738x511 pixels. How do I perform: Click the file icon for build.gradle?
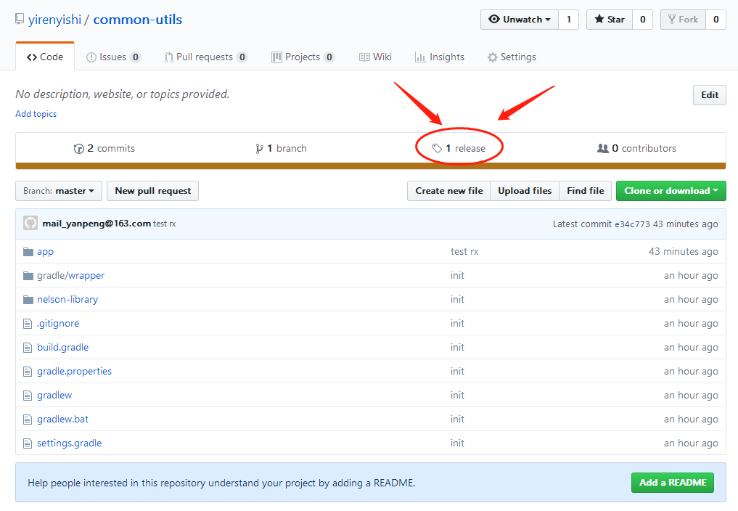(28, 348)
